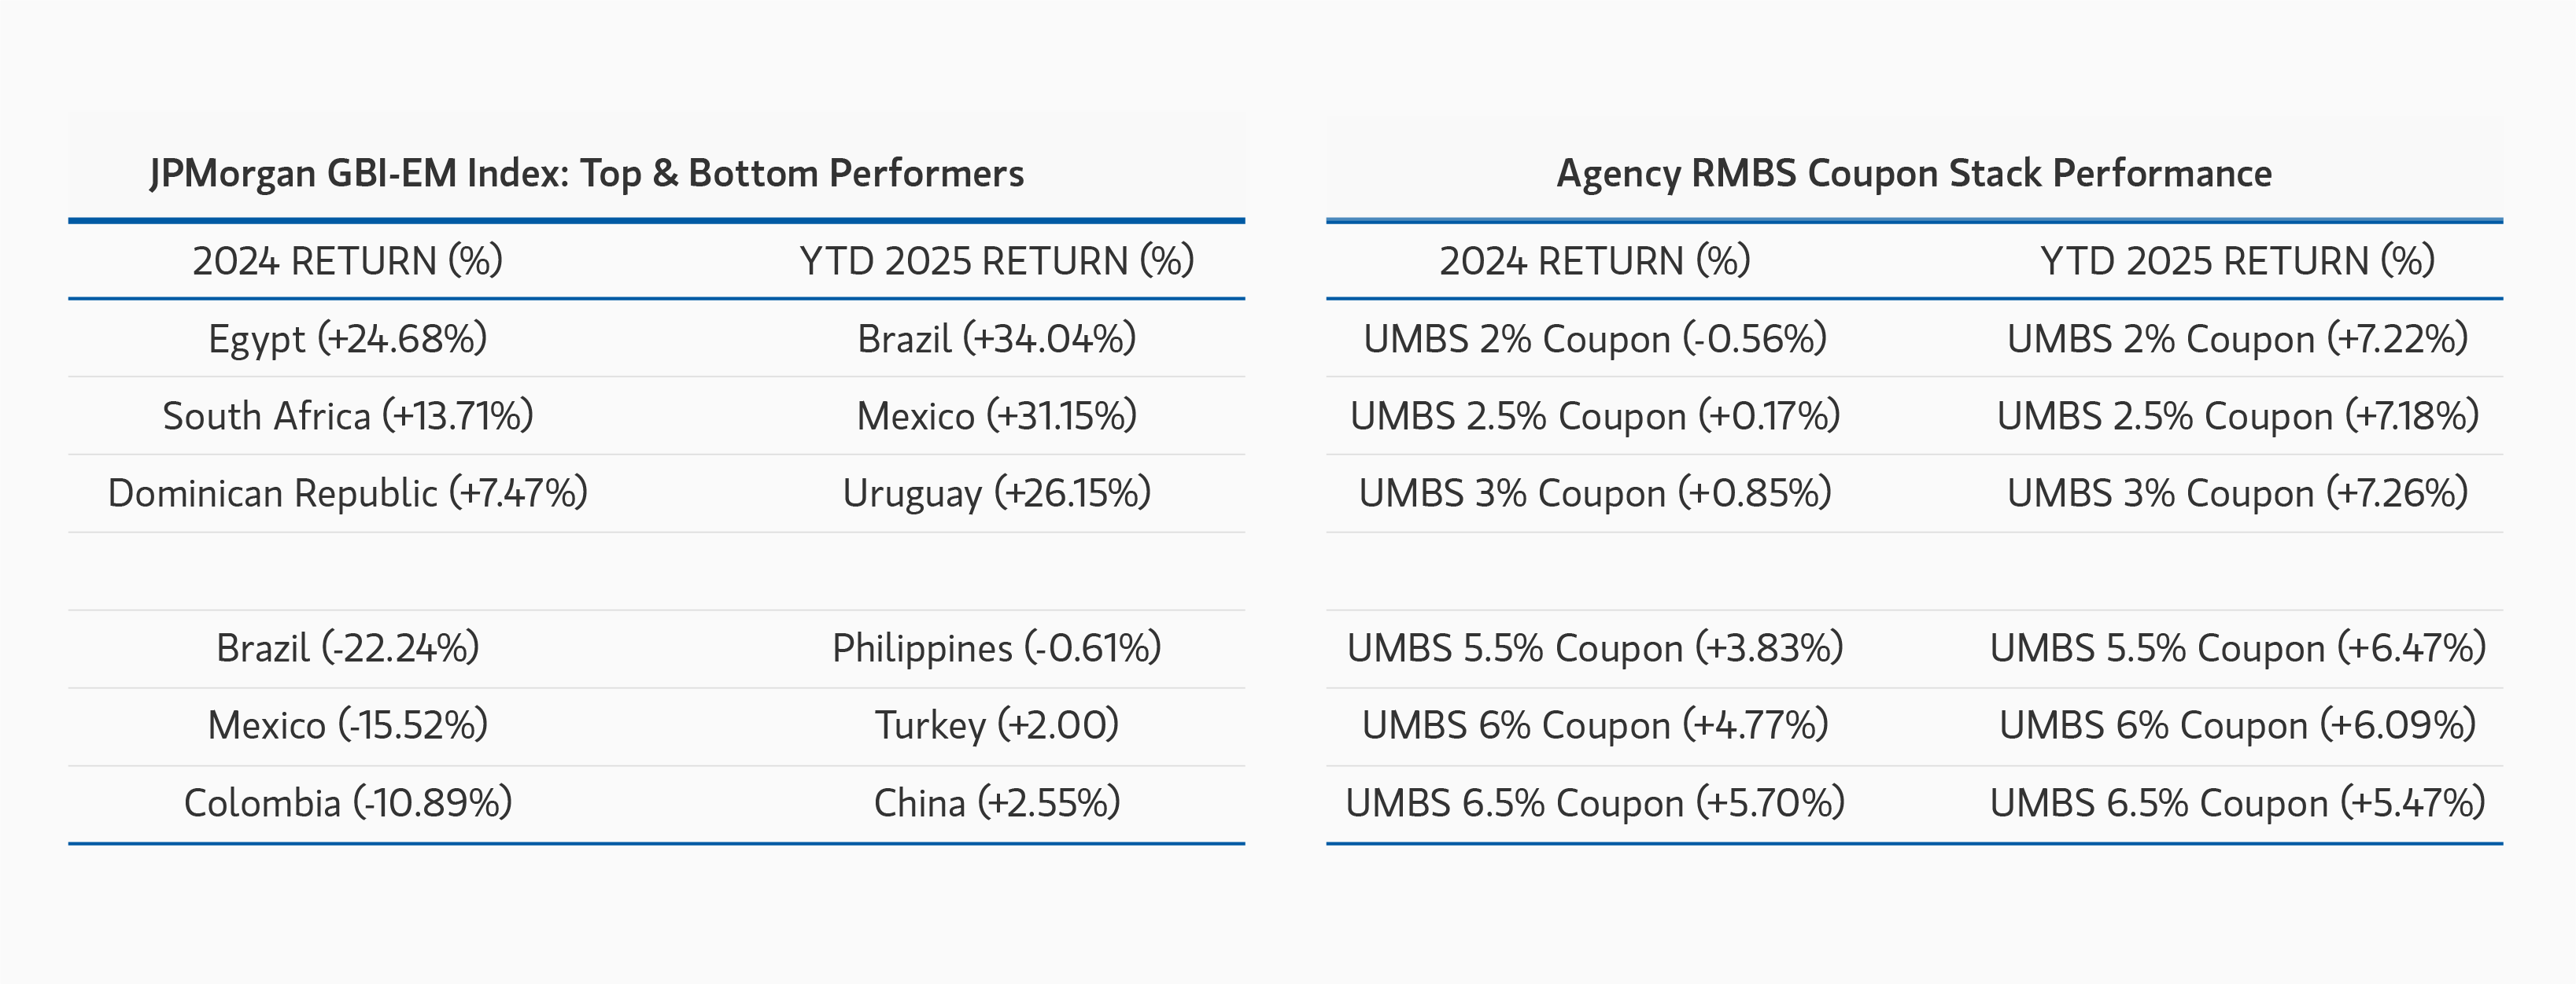
Task: Select the Egypt (+24.68%) cell
Action: point(347,339)
